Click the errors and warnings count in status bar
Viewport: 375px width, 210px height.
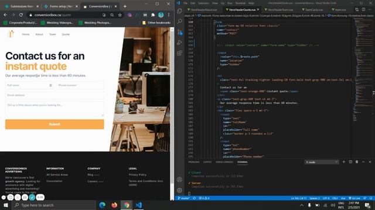point(204,198)
